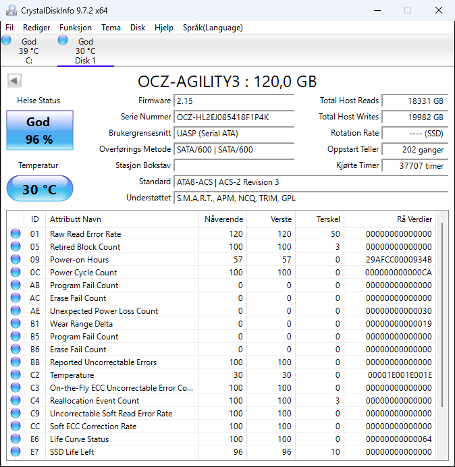The width and height of the screenshot is (455, 467).
Task: Open the Fil menu
Action: pyautogui.click(x=9, y=28)
